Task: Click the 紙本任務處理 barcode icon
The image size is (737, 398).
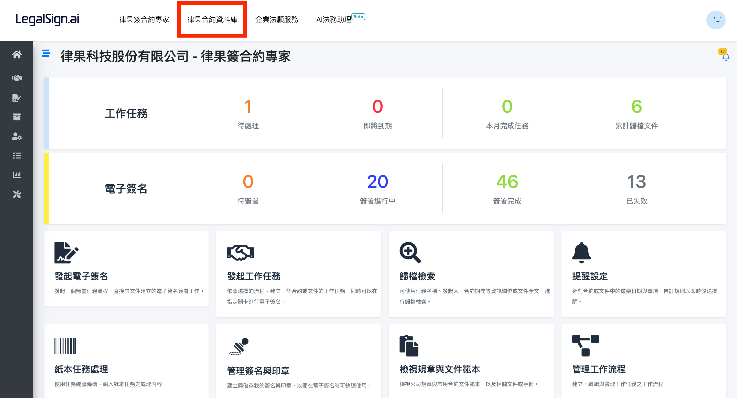Action: (x=65, y=345)
